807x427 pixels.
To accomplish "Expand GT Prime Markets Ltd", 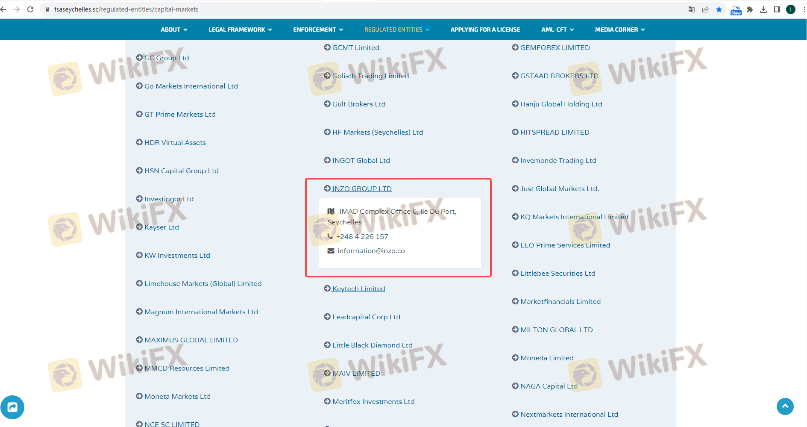I will [x=180, y=114].
